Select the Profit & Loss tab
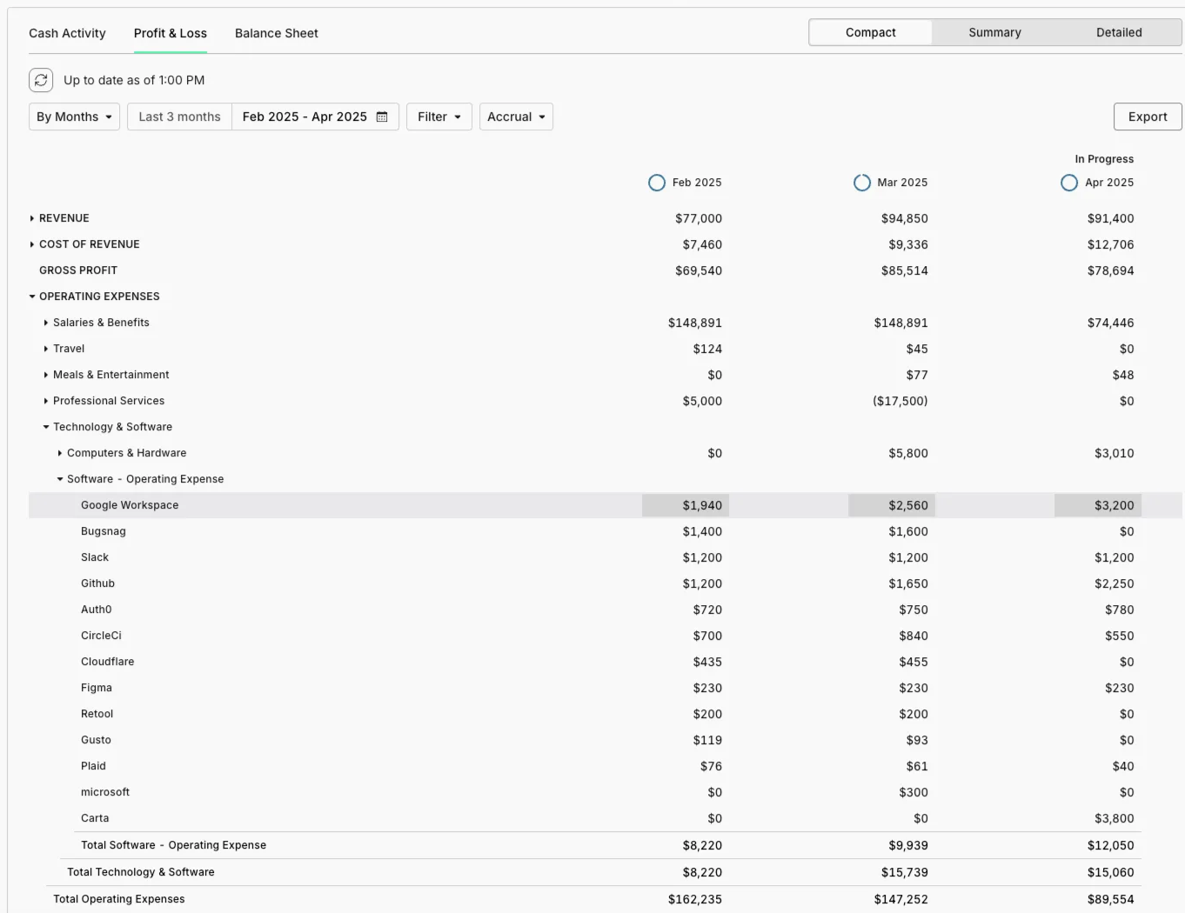 pyautogui.click(x=171, y=33)
